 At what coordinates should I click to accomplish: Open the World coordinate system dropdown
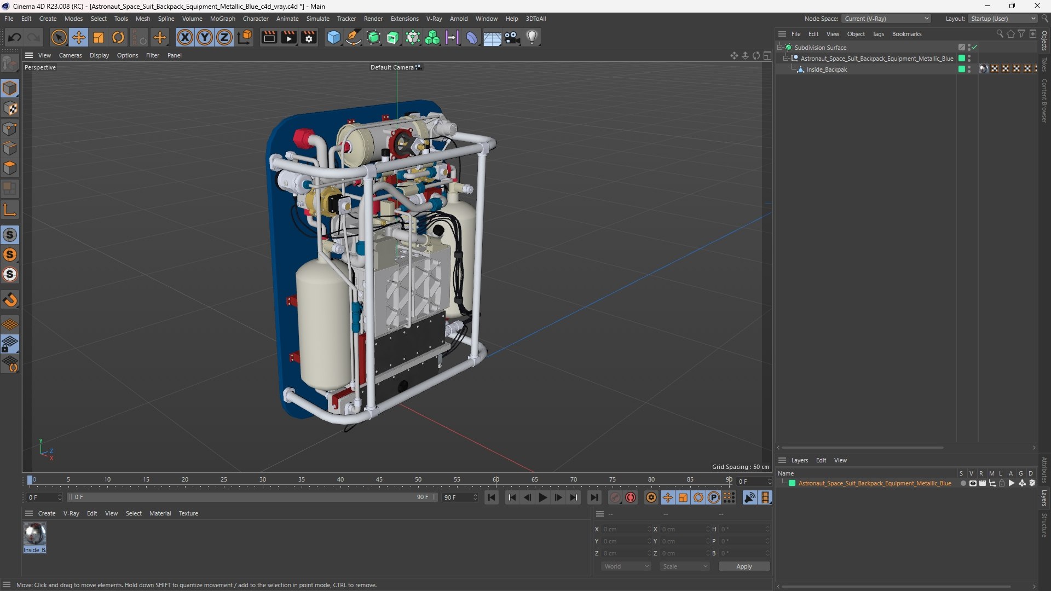point(626,566)
